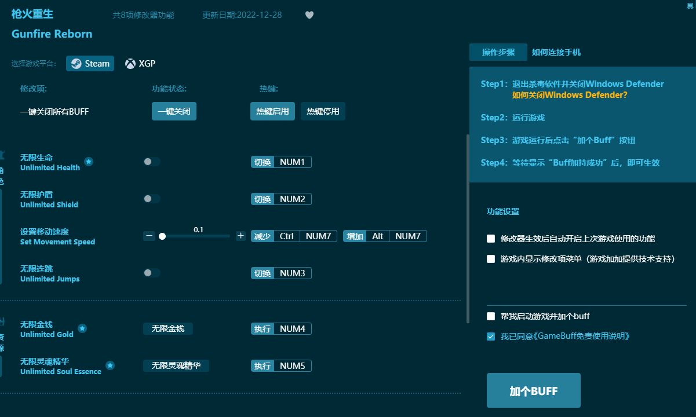The width and height of the screenshot is (696, 417).
Task: Decrease movement speed with the minus icon
Action: [149, 236]
